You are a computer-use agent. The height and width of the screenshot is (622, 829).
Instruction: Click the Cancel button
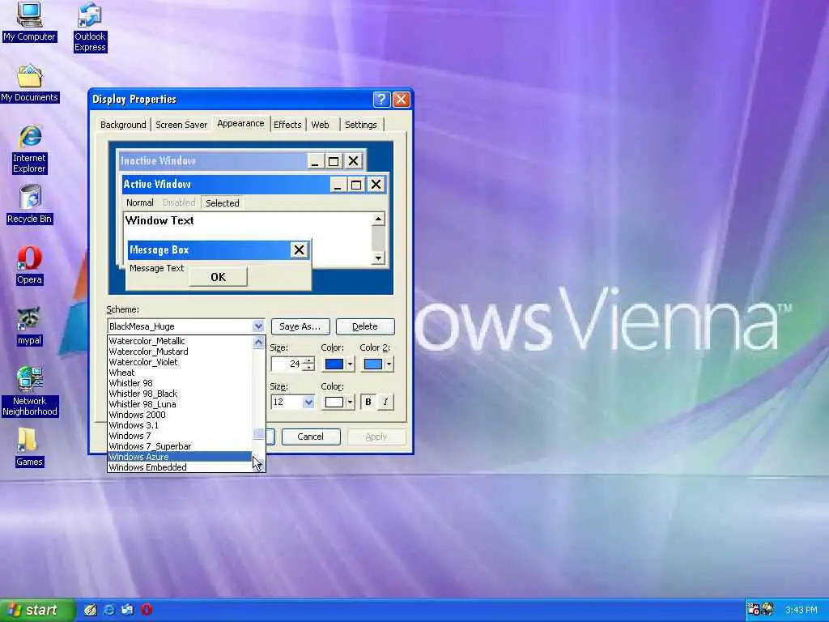tap(310, 437)
